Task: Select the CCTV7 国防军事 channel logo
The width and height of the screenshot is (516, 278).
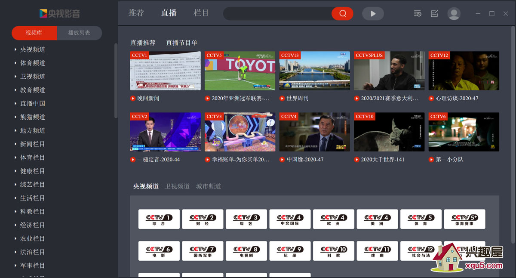Action: [203, 251]
